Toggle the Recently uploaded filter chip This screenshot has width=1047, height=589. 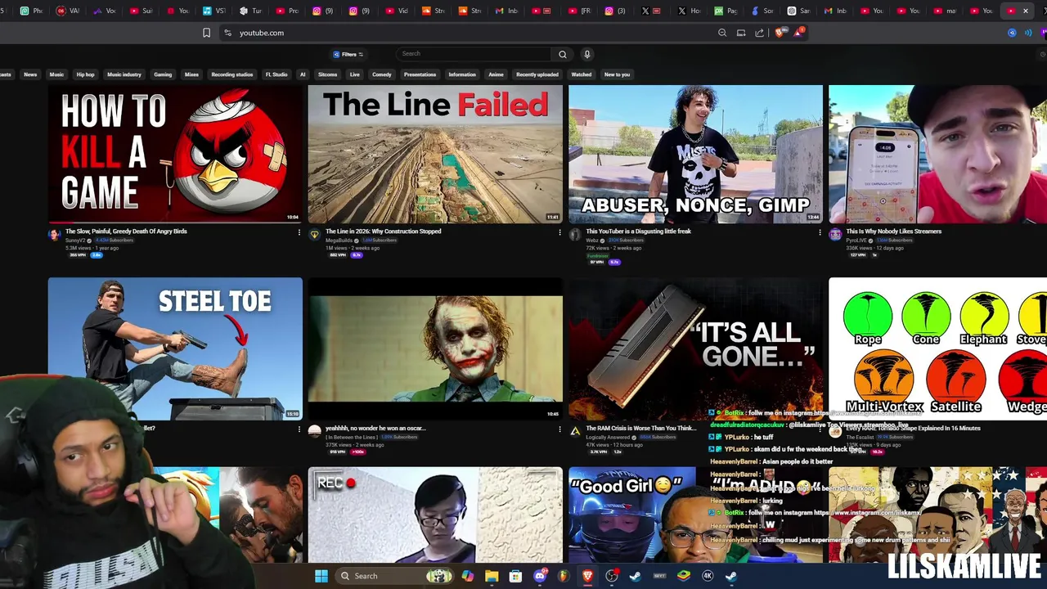[x=537, y=74]
